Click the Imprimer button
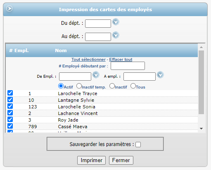The height and width of the screenshot is (170, 211). (x=91, y=160)
